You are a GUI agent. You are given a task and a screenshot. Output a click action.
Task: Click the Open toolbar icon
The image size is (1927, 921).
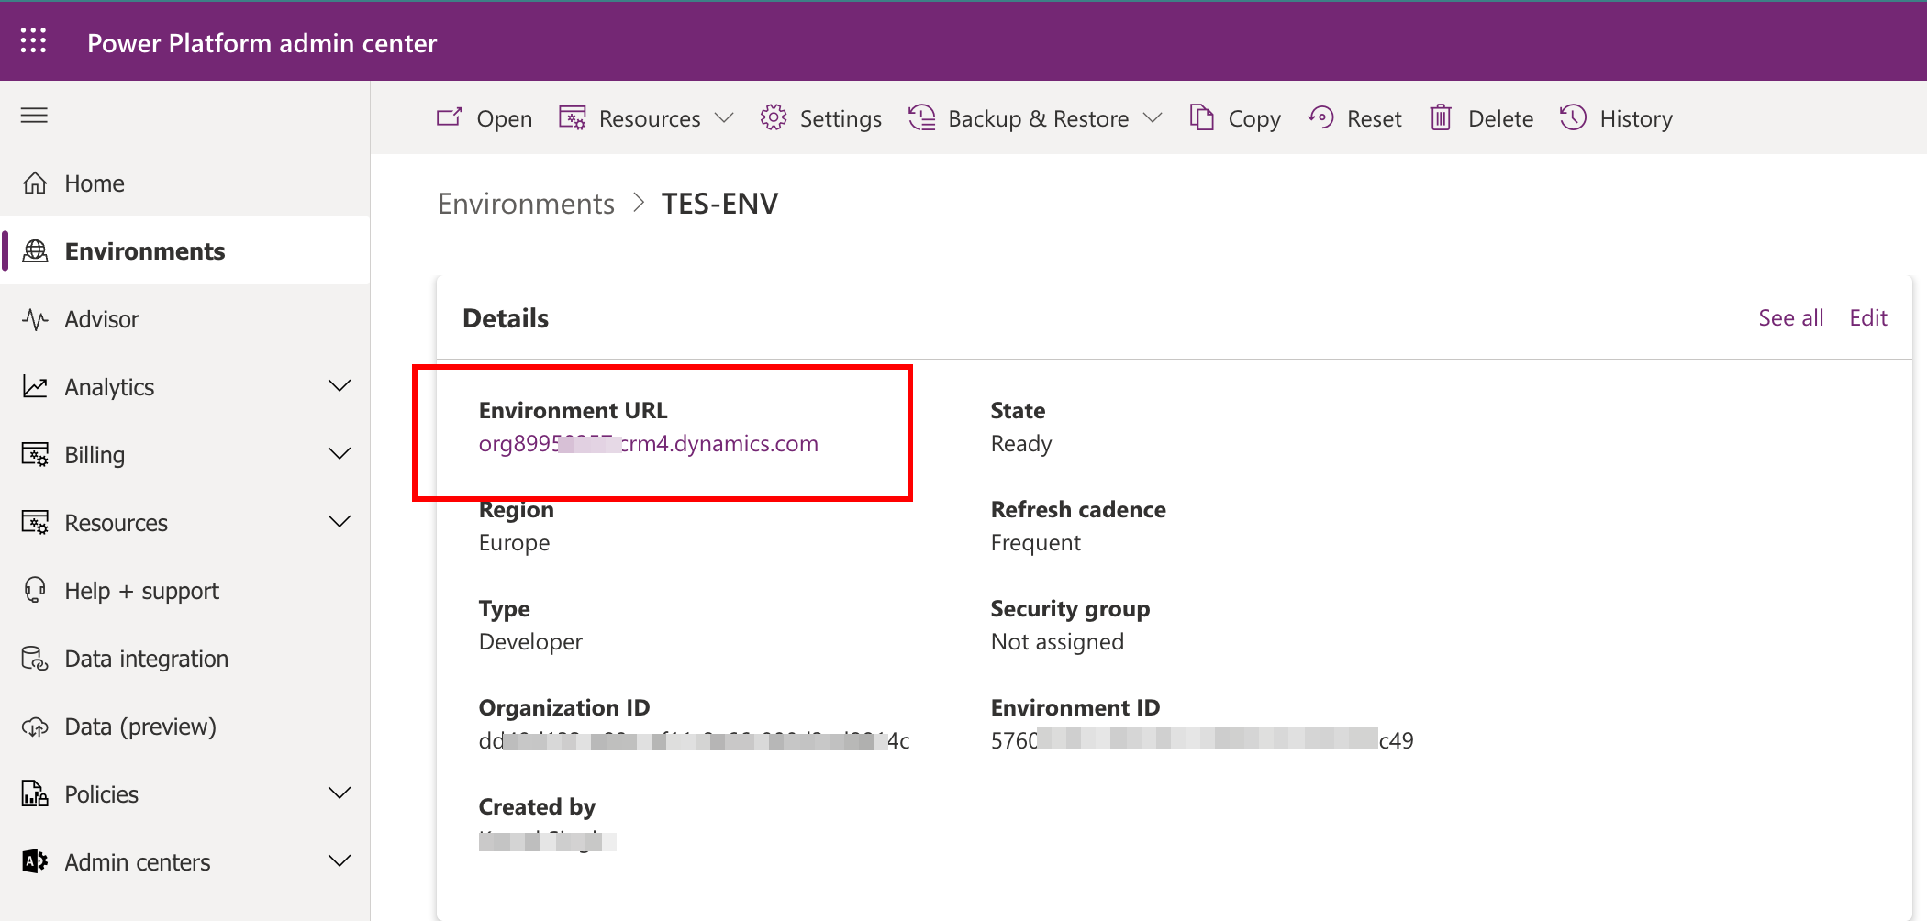coord(449,117)
